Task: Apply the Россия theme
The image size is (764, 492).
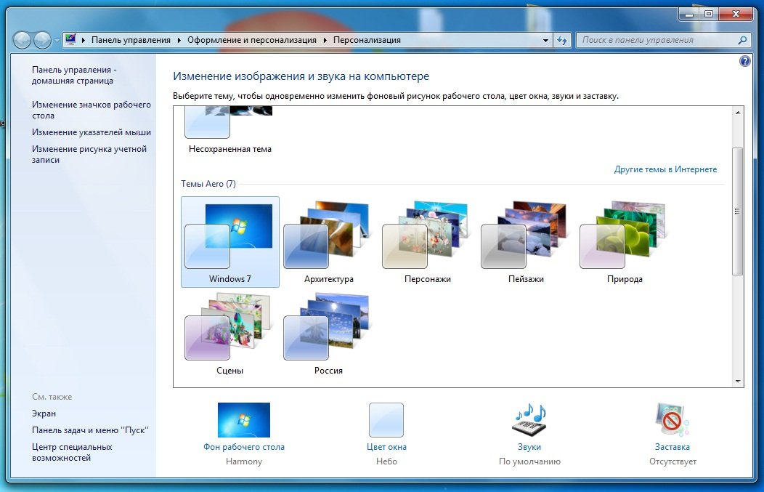Action: tap(328, 334)
